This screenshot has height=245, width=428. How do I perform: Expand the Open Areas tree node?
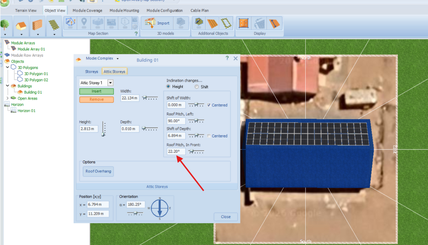tap(8, 98)
